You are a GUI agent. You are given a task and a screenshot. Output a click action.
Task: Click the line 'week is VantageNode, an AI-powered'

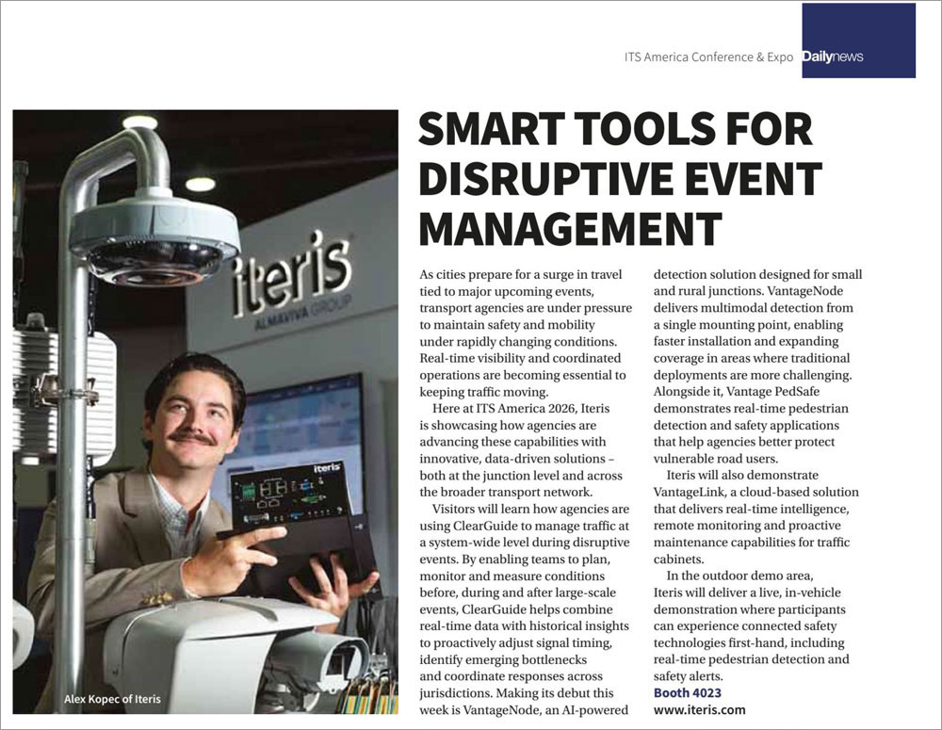pos(524,709)
